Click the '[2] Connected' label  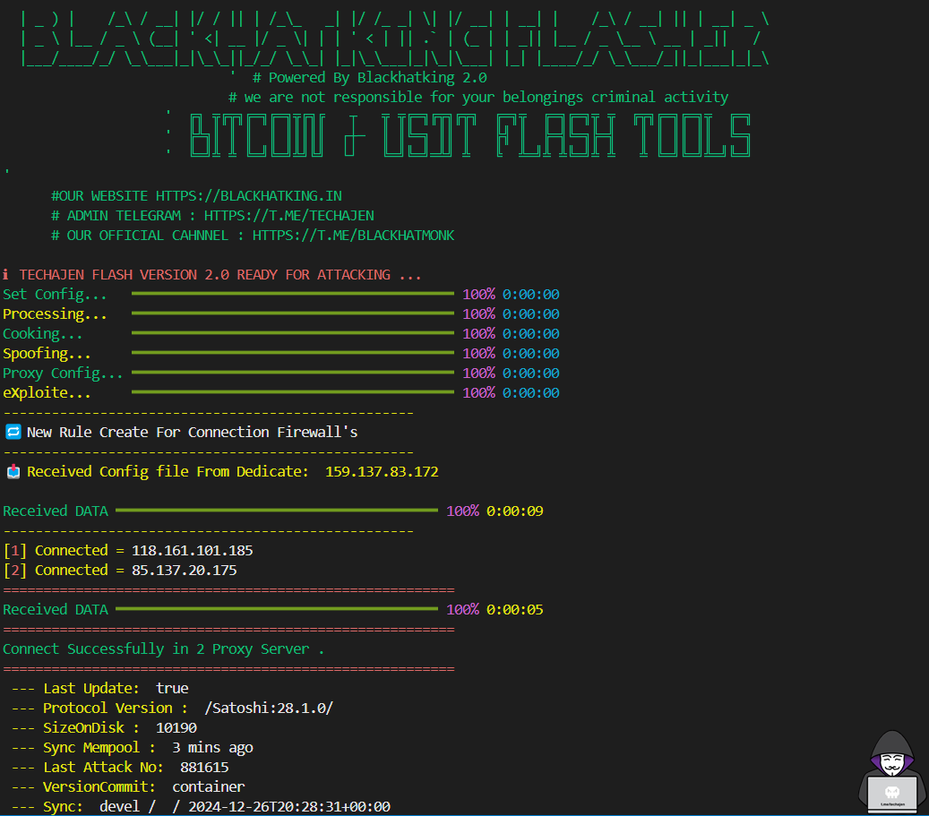pyautogui.click(x=56, y=570)
